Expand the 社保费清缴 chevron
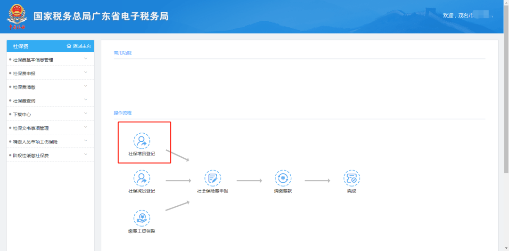 86,86
